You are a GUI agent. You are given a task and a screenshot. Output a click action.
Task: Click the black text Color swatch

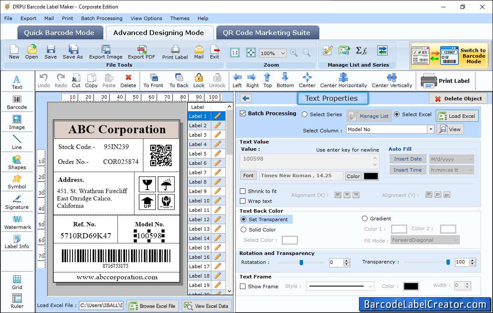click(370, 176)
